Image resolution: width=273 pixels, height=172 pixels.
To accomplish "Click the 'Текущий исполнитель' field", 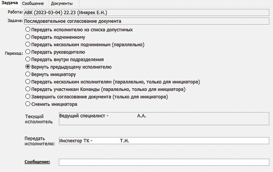I will click(x=164, y=120).
